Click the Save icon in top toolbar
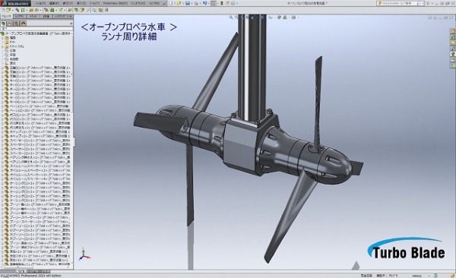This screenshot has height=278, width=456. [188, 3]
